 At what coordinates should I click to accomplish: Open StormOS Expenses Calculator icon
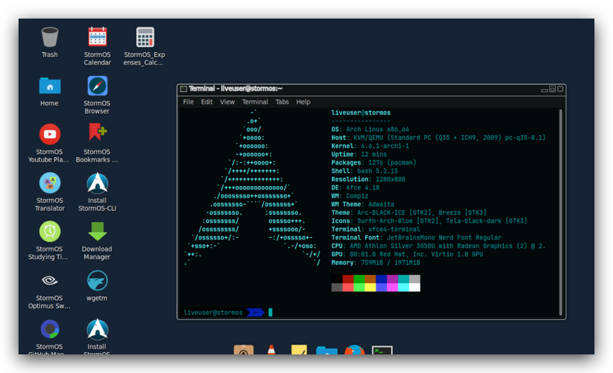coord(145,37)
